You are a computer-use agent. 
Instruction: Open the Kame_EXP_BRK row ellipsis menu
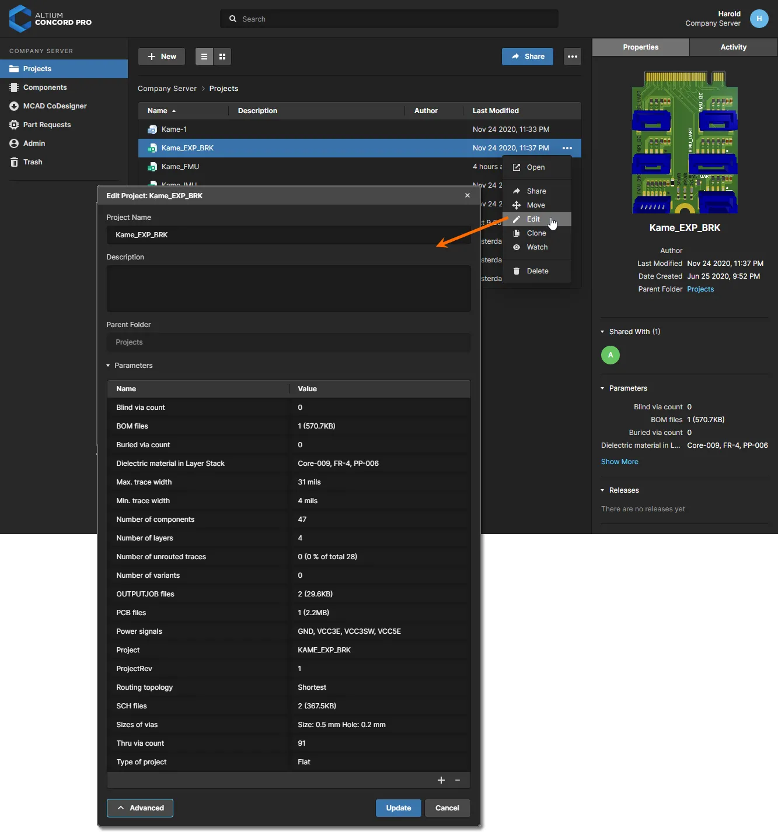pos(567,148)
